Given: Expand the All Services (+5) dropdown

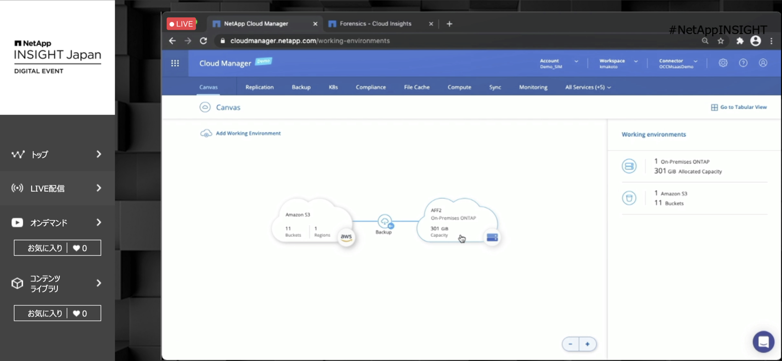Looking at the screenshot, I should click(x=588, y=87).
